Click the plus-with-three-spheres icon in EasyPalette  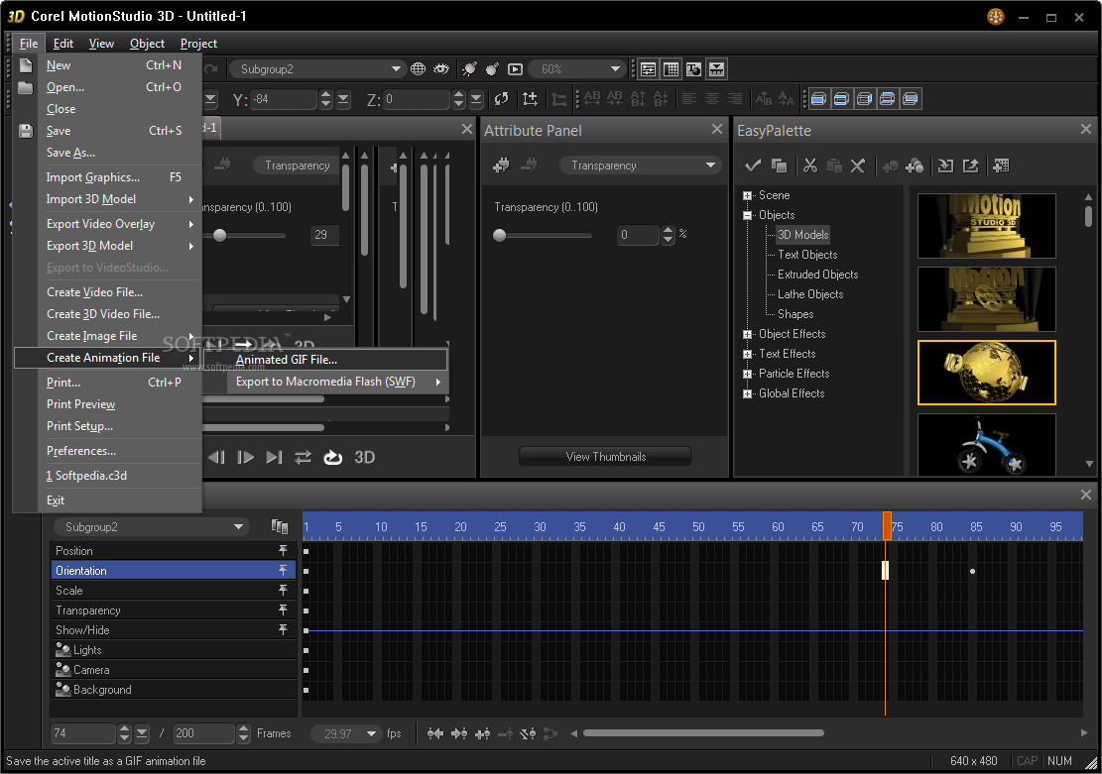(915, 166)
